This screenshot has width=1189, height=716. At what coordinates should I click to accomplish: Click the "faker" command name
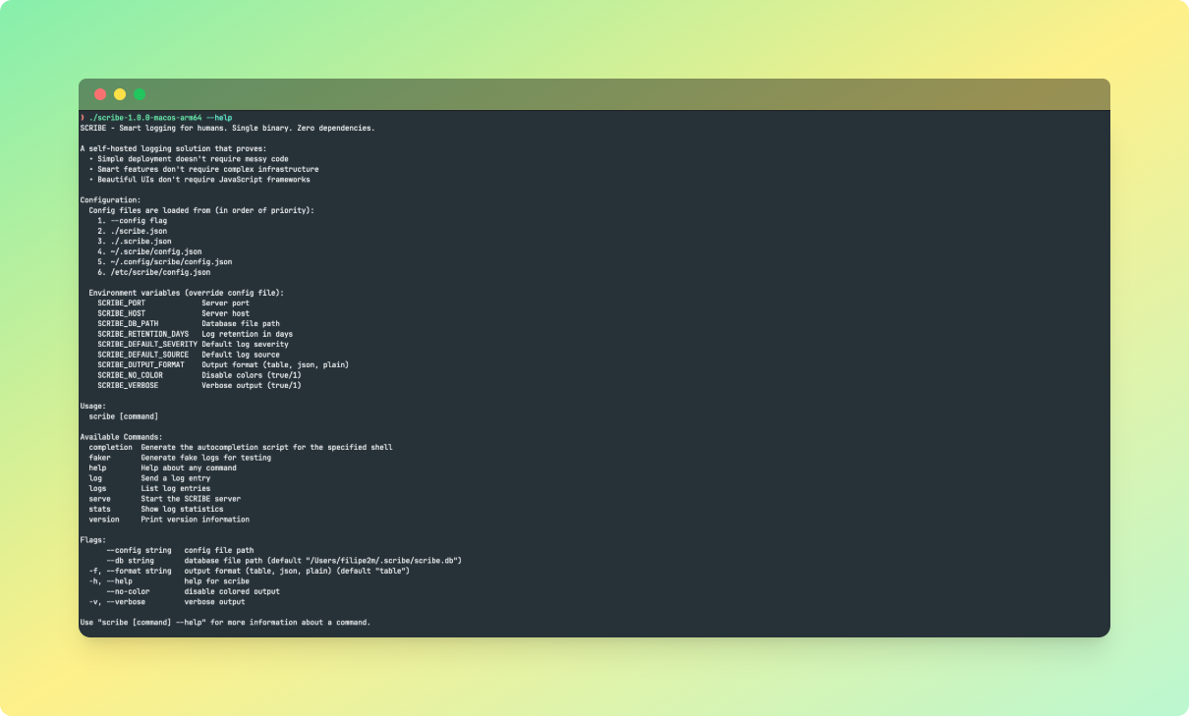(x=99, y=458)
